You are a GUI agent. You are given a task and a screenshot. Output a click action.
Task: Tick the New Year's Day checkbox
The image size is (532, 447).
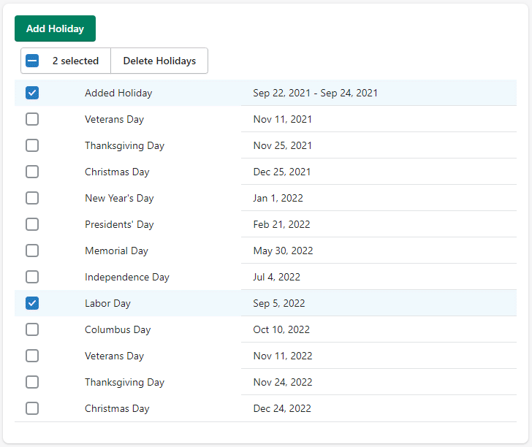point(32,198)
